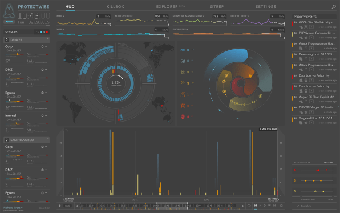Click the antenna beaconing icon
This screenshot has width=340, height=213.
[183, 83]
